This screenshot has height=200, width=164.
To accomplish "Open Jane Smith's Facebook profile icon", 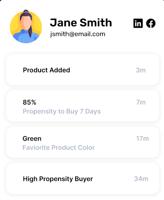I will tap(151, 23).
